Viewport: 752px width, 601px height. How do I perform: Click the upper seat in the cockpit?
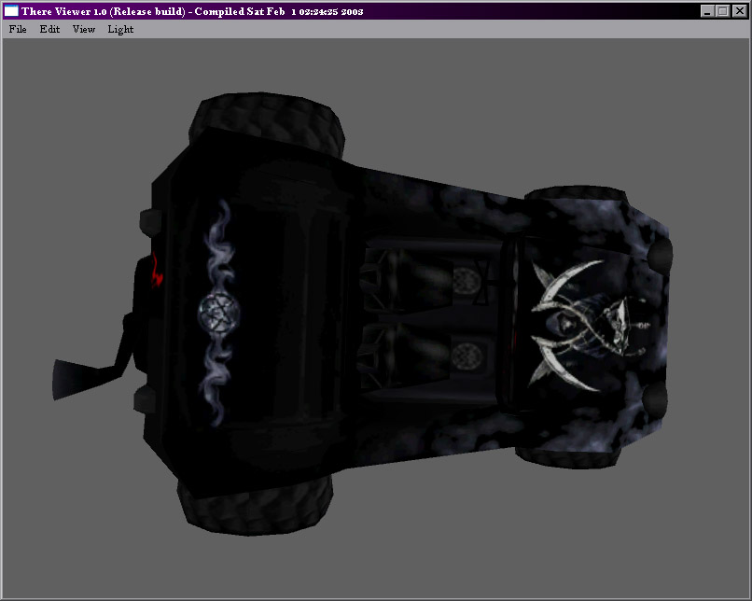pyautogui.click(x=420, y=277)
